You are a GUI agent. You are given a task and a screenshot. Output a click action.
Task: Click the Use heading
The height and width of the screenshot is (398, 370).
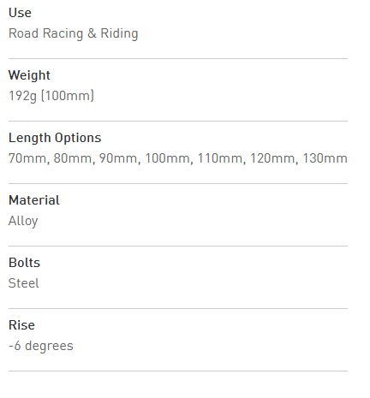tap(20, 13)
